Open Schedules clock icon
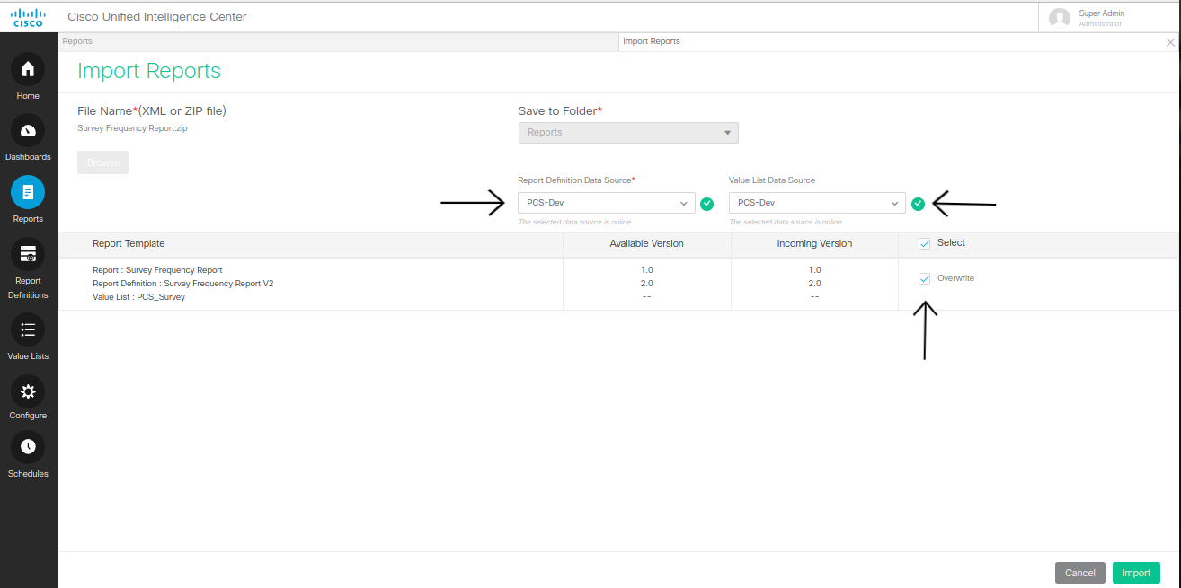This screenshot has height=588, width=1181. click(28, 447)
